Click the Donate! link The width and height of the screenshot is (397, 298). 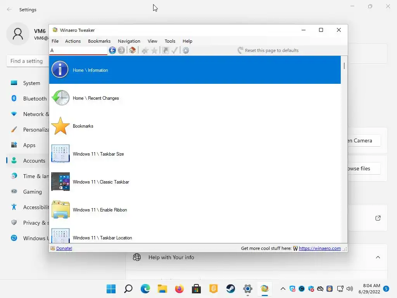[x=64, y=248]
